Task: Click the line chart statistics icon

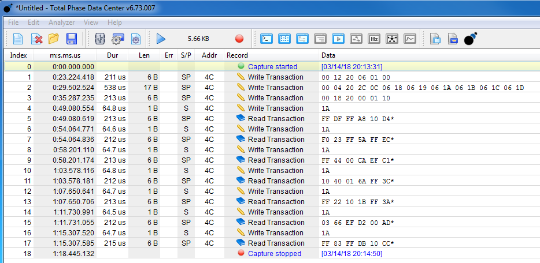Action: 410,39
